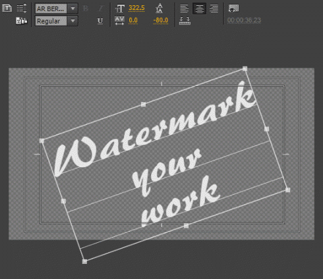Image resolution: width=323 pixels, height=279 pixels.
Task: Click the -80.0 leading value
Action: (161, 20)
